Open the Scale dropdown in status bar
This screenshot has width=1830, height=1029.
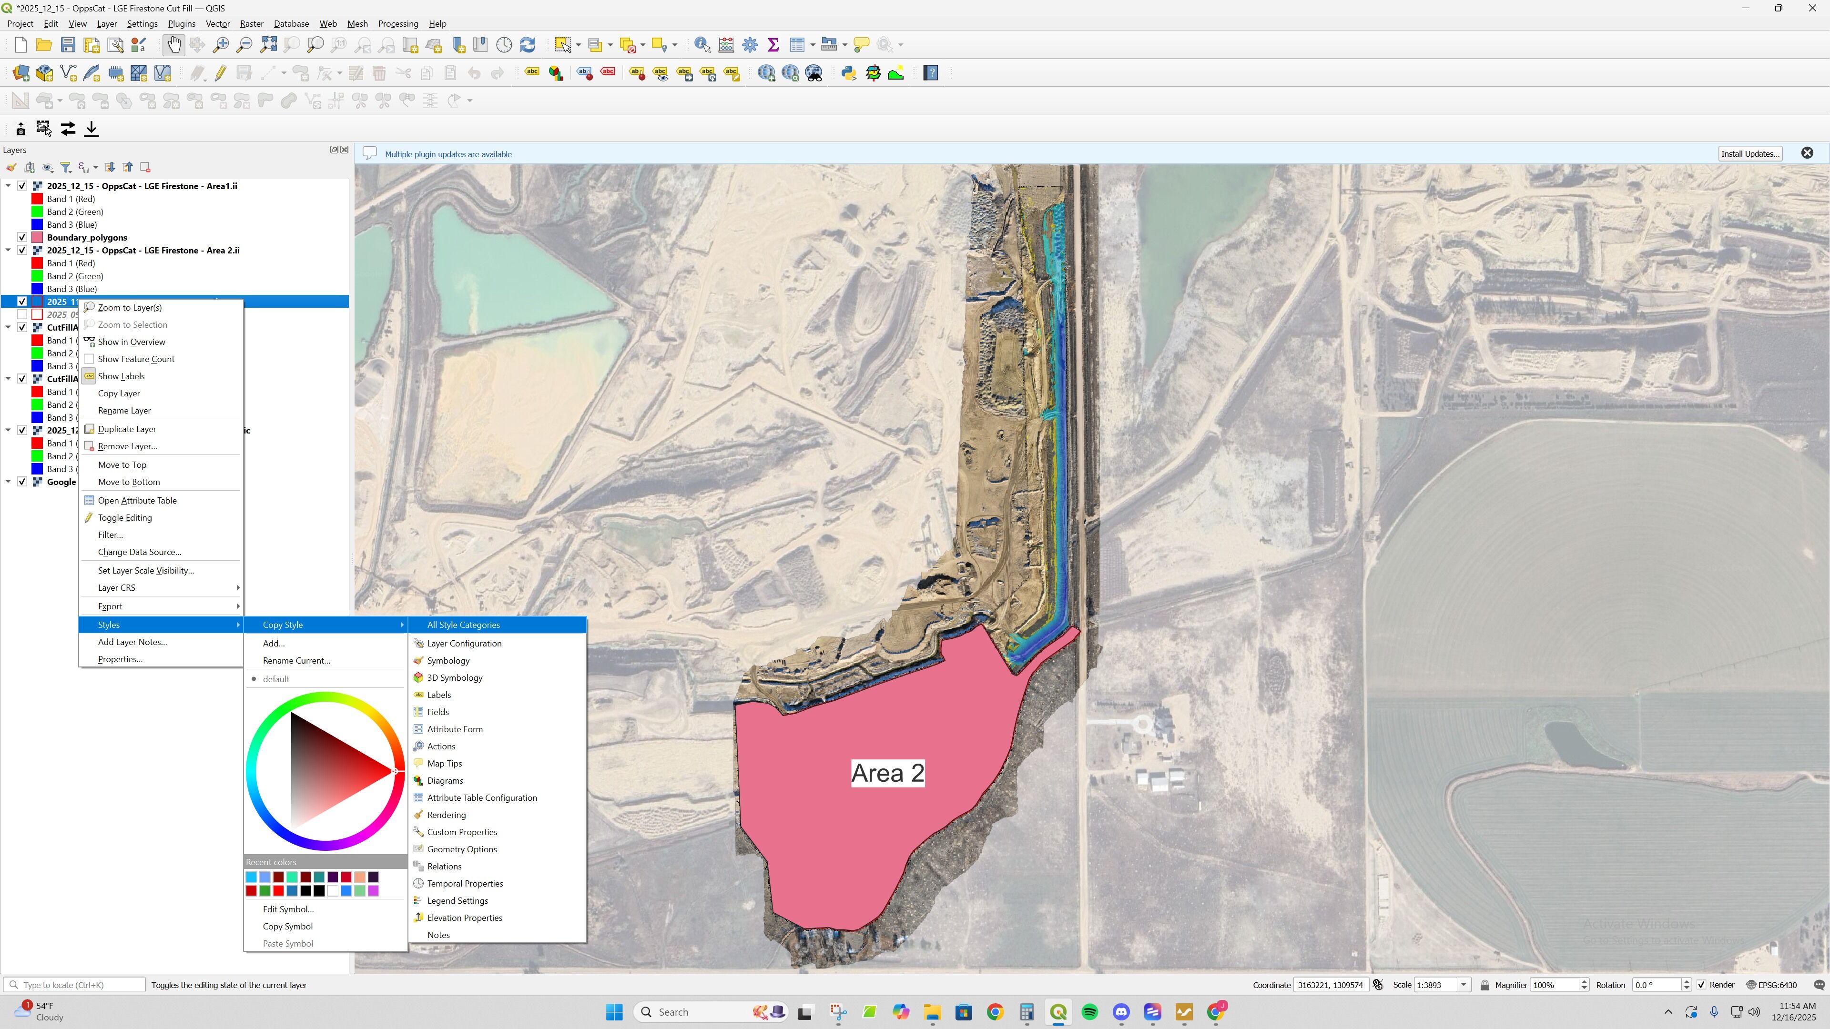pos(1464,985)
